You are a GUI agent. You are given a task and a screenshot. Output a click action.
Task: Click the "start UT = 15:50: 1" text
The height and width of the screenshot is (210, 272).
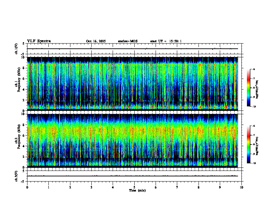pyautogui.click(x=166, y=41)
